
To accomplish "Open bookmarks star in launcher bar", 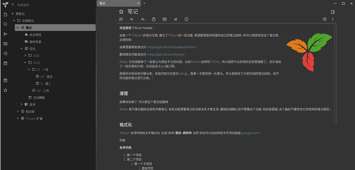I will click(5, 90).
